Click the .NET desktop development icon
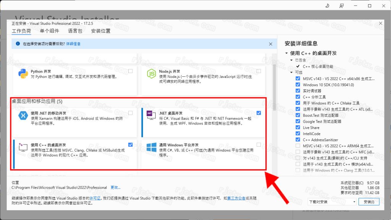The width and height of the screenshot is (391, 220). tap(150, 113)
